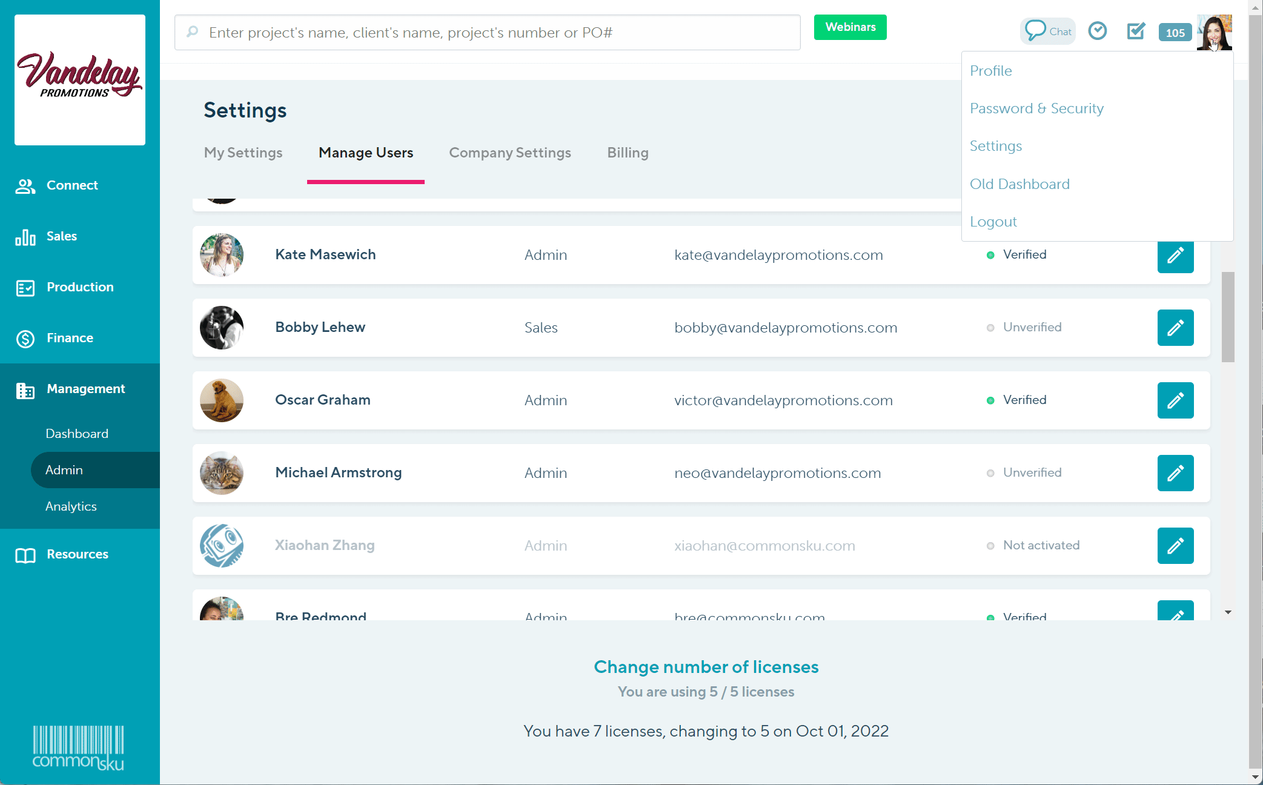This screenshot has width=1263, height=785.
Task: Open the Chat panel
Action: coord(1047,30)
